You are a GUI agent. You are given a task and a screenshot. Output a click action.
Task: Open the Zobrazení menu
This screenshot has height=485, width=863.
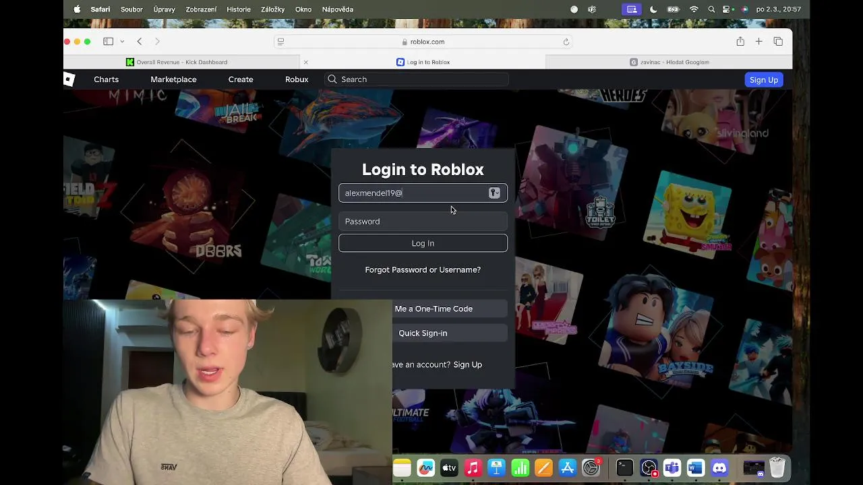[201, 9]
